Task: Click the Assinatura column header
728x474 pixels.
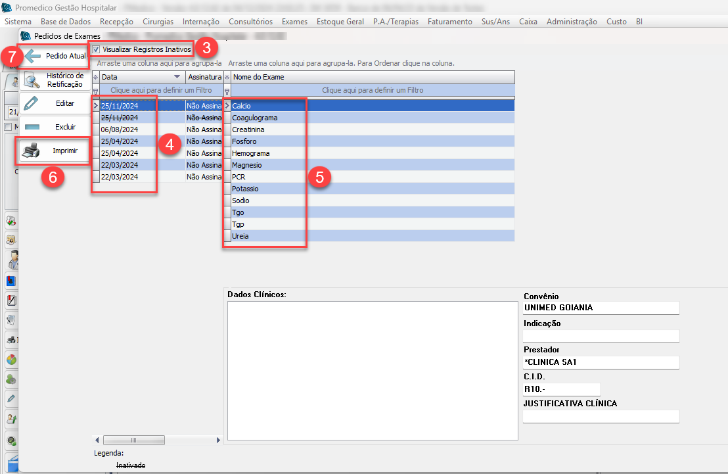Action: point(204,78)
